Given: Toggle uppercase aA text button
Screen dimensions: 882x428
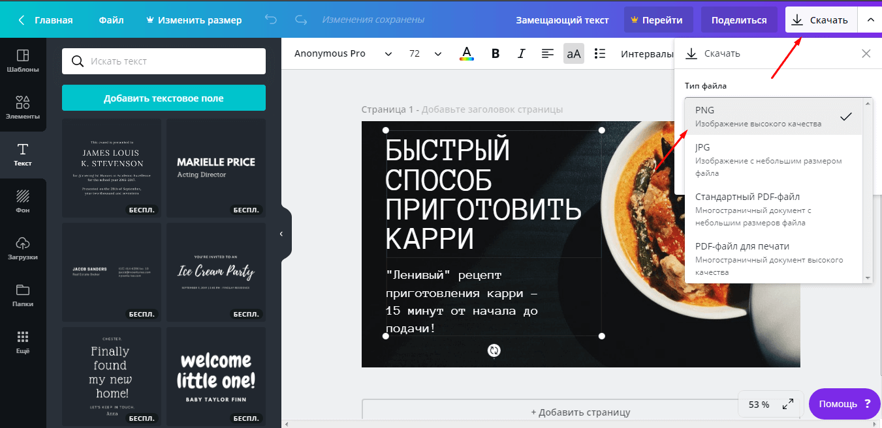Looking at the screenshot, I should click(574, 53).
